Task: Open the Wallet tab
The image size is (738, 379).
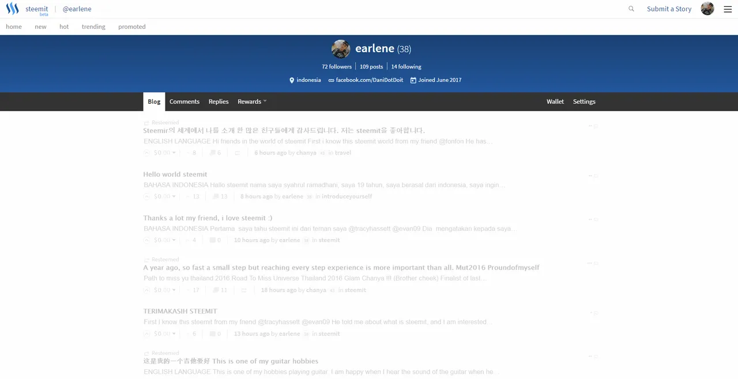Action: pyautogui.click(x=555, y=101)
